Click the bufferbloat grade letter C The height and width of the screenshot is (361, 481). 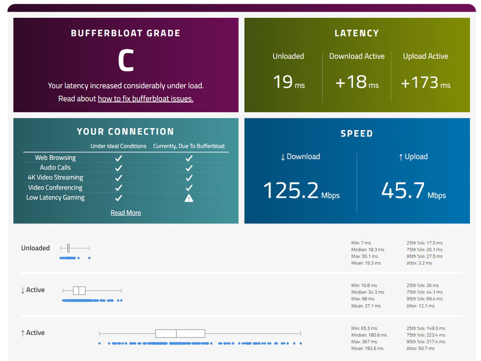pyautogui.click(x=126, y=61)
